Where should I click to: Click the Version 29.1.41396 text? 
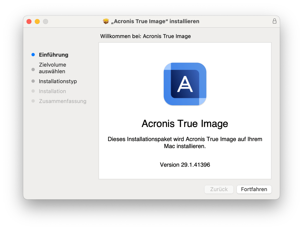click(x=185, y=165)
